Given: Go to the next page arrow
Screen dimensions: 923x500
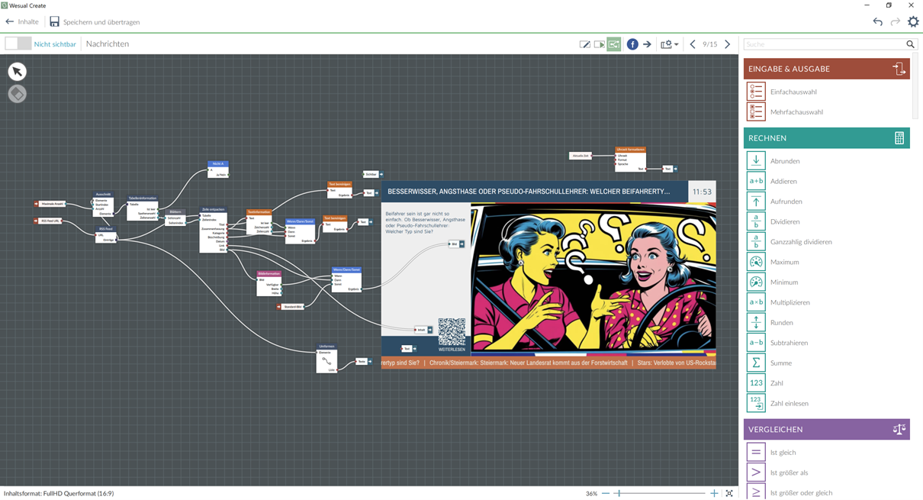Looking at the screenshot, I should click(728, 44).
